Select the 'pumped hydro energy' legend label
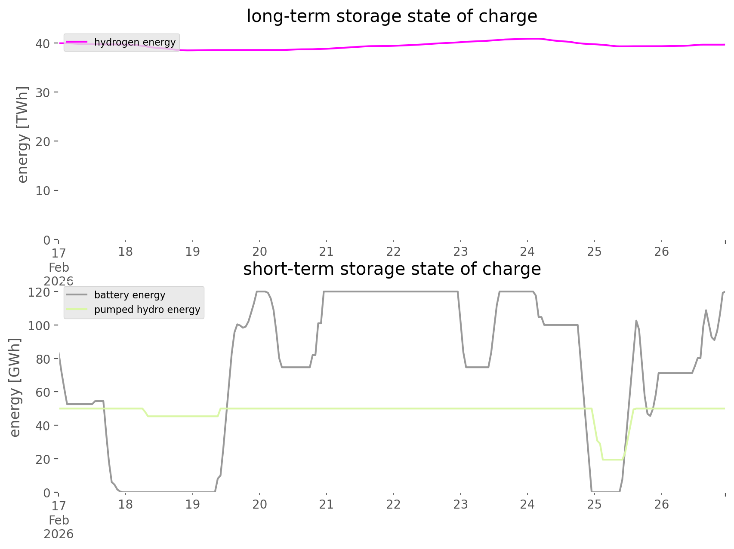 click(x=147, y=310)
